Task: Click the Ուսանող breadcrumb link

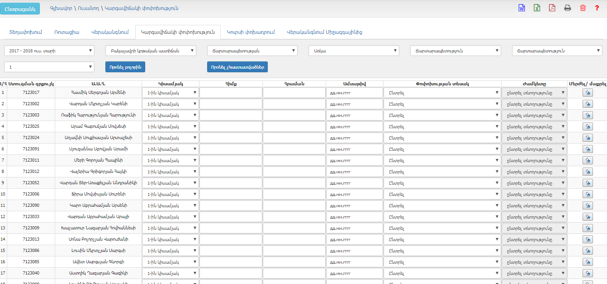Action: coord(88,8)
